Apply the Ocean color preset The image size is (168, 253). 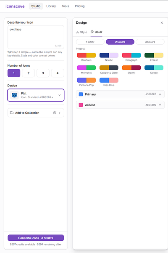[x=154, y=67]
